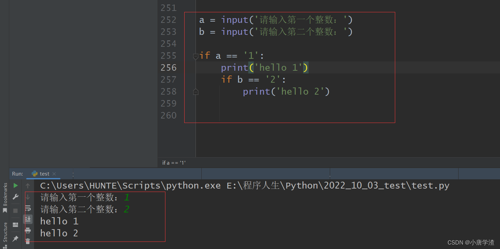Click console output 'hello 1'
The height and width of the screenshot is (249, 500).
coord(59,221)
